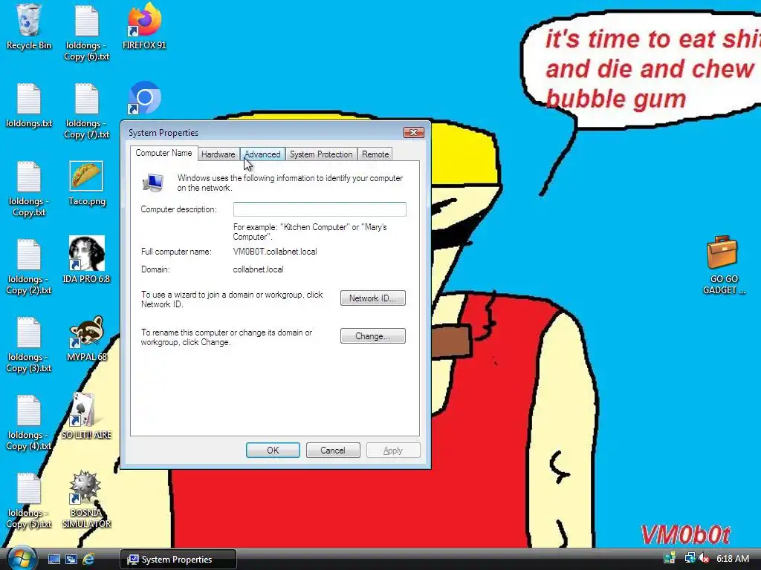Click the muted volume tray icon
The image size is (761, 570).
pyautogui.click(x=704, y=559)
